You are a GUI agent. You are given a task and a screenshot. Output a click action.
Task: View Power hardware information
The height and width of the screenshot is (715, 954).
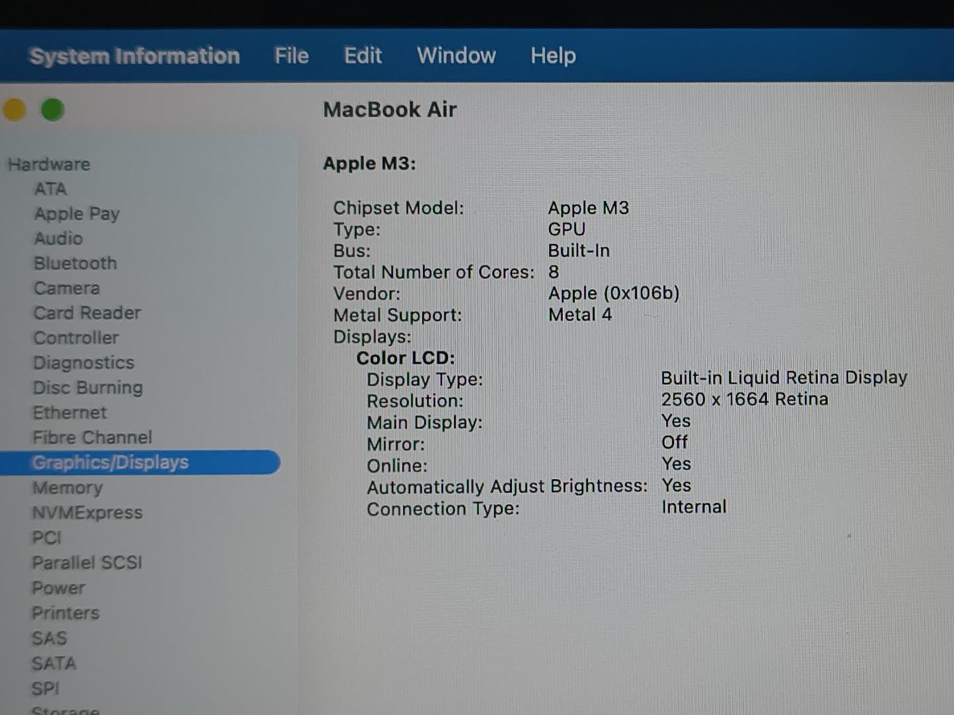pos(58,588)
